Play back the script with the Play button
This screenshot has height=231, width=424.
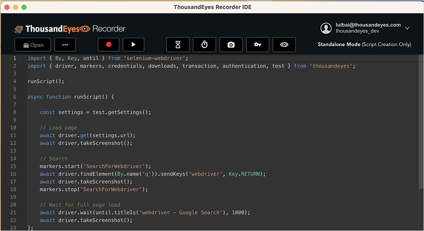(x=134, y=45)
